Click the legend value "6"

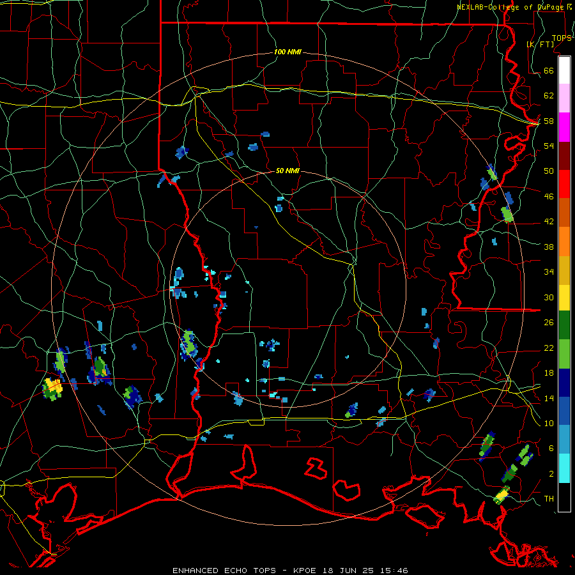click(x=551, y=448)
